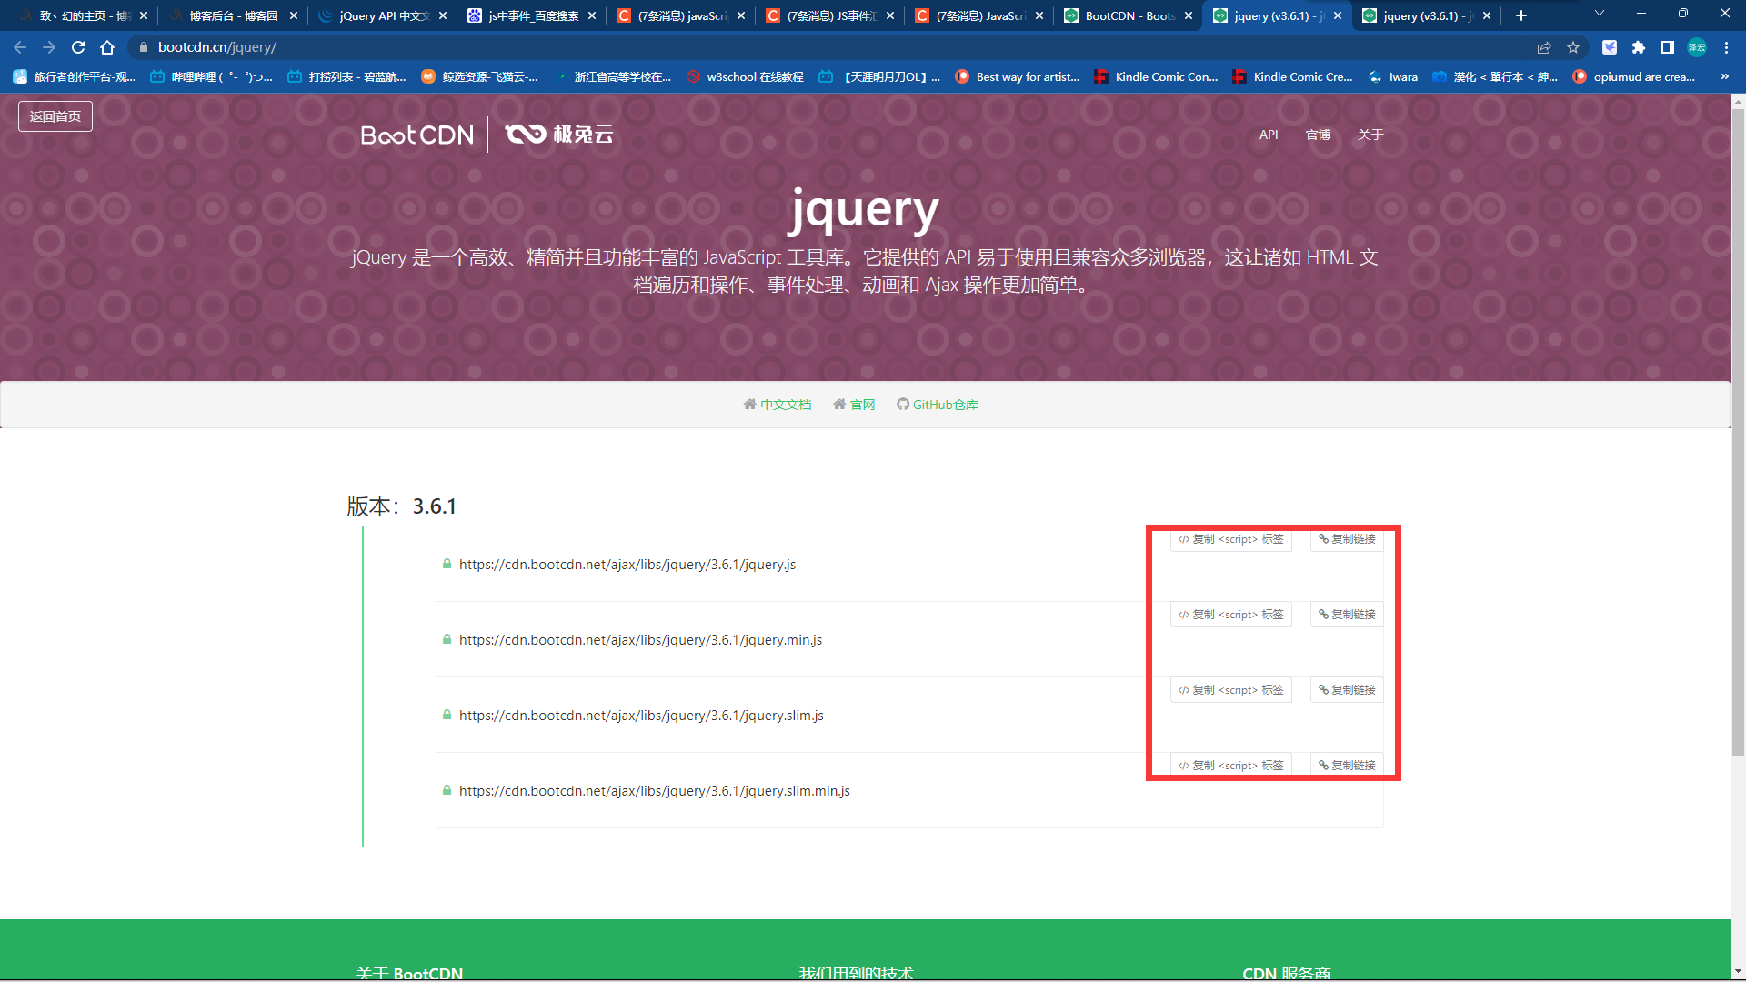This screenshot has width=1746, height=982.
Task: Copy script tag for jquery.js
Action: tap(1231, 539)
